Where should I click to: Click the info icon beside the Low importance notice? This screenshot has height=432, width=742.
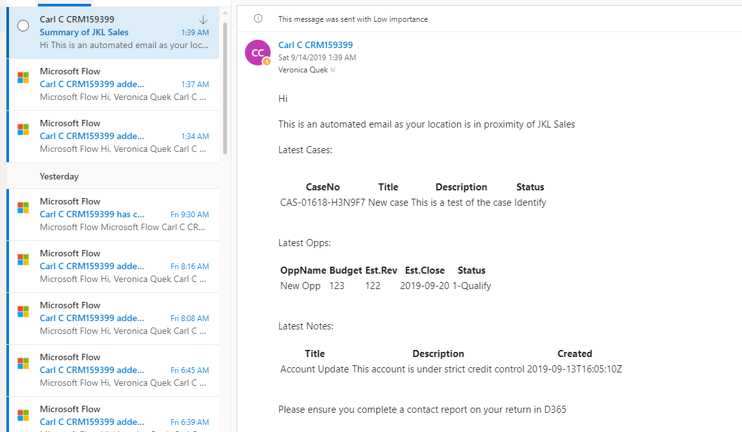point(258,19)
